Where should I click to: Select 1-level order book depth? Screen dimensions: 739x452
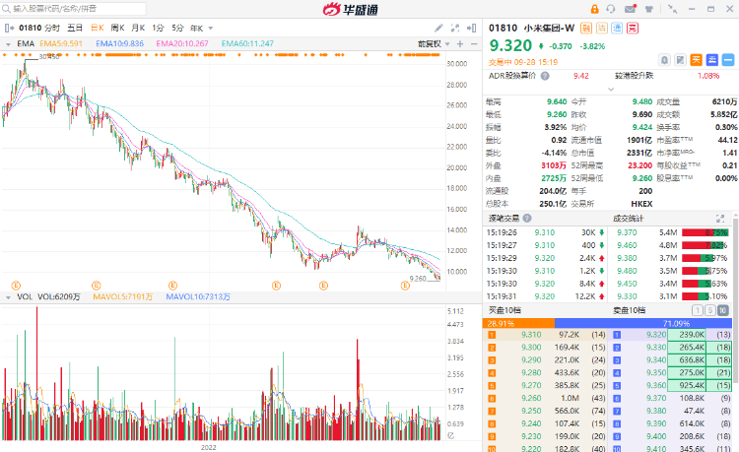click(700, 309)
